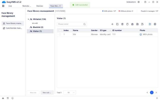Click the trash delete icon in toolbar
Image resolution: width=160 pixels, height=100 pixels.
click(122, 24)
